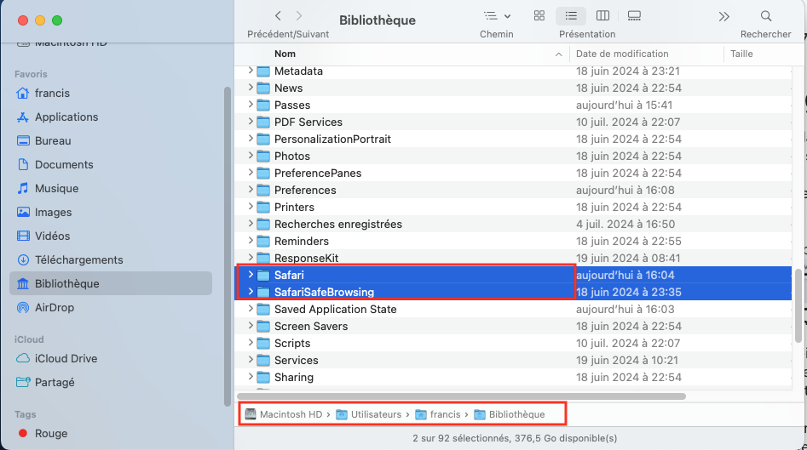Click date '4 juil. 2024 à 16:50'
The image size is (807, 450).
[x=625, y=224]
